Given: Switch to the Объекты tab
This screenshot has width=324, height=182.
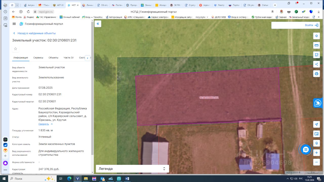Looking at the screenshot, I should click(53, 58).
